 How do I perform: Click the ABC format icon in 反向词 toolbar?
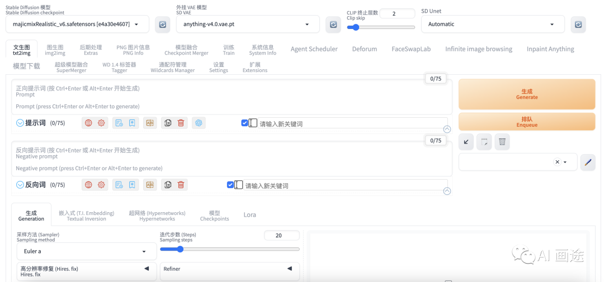(150, 185)
